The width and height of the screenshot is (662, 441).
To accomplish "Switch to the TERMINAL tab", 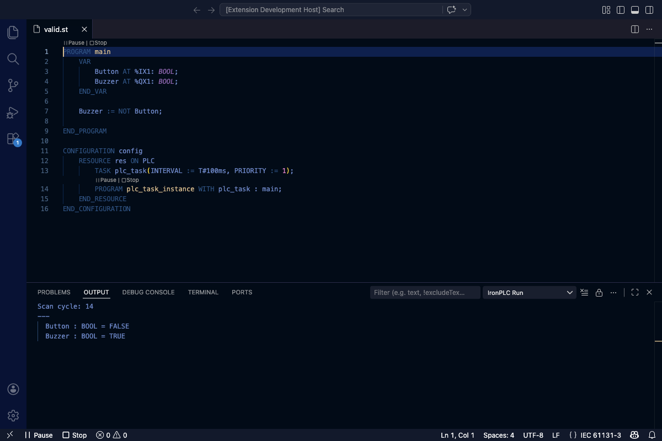I will [x=203, y=292].
